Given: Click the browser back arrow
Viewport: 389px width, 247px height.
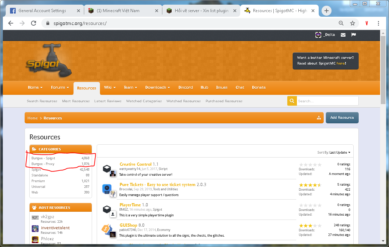Looking at the screenshot, I should click(x=11, y=23).
